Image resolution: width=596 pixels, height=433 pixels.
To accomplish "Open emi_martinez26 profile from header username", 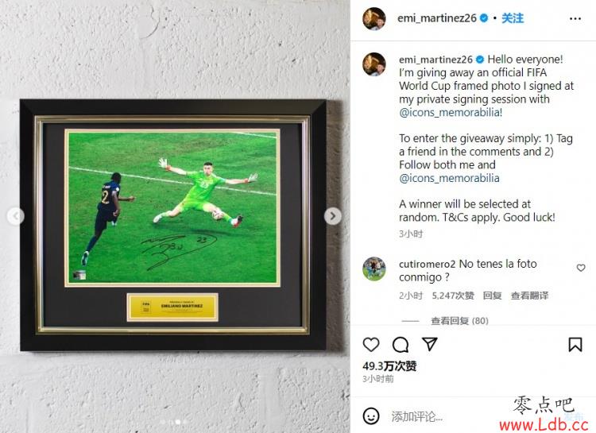I will [437, 17].
